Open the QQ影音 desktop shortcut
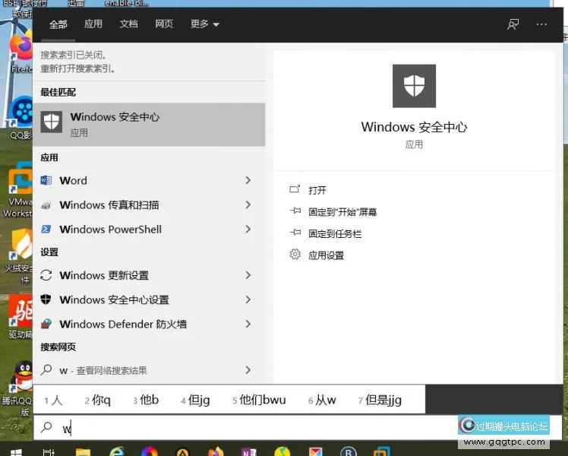568x456 pixels. 21,118
